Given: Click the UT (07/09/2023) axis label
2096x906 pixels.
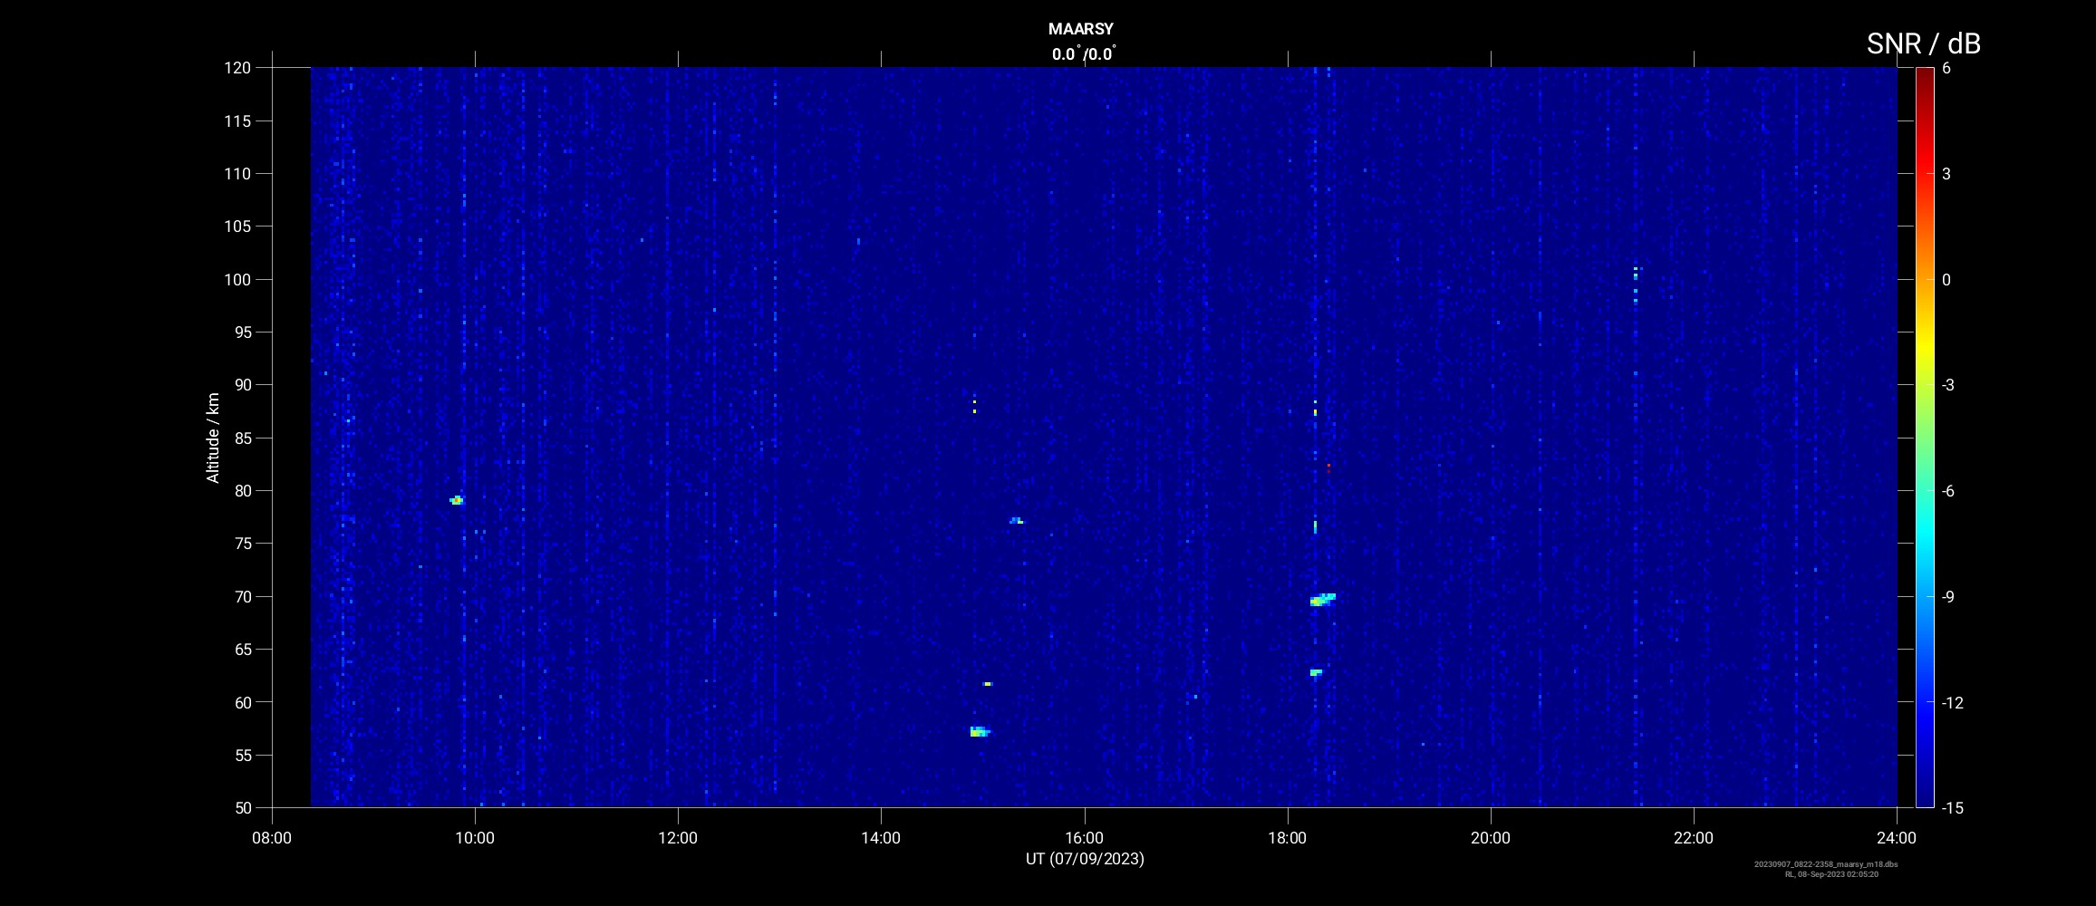Looking at the screenshot, I should click(1085, 859).
